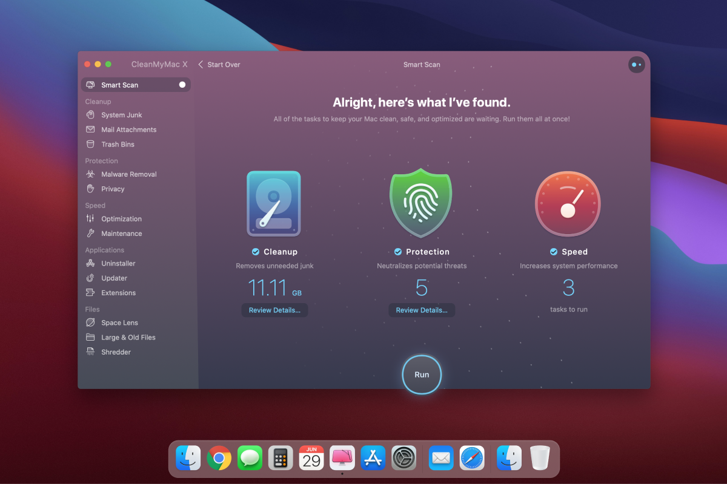The height and width of the screenshot is (484, 727).
Task: Click the Start Over back chevron
Action: point(201,64)
